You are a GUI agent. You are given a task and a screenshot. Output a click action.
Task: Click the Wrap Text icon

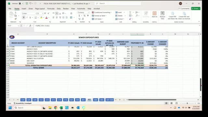pyautogui.click(x=71, y=13)
